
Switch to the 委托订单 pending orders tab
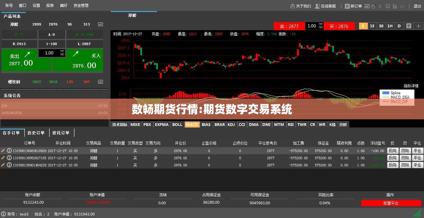(x=61, y=133)
